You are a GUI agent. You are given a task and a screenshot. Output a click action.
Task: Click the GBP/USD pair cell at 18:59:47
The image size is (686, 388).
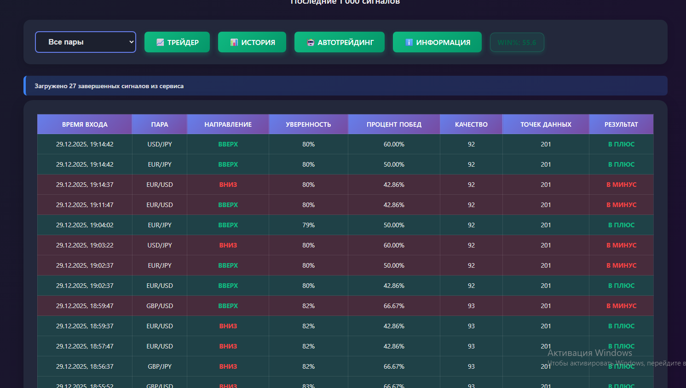pyautogui.click(x=160, y=306)
